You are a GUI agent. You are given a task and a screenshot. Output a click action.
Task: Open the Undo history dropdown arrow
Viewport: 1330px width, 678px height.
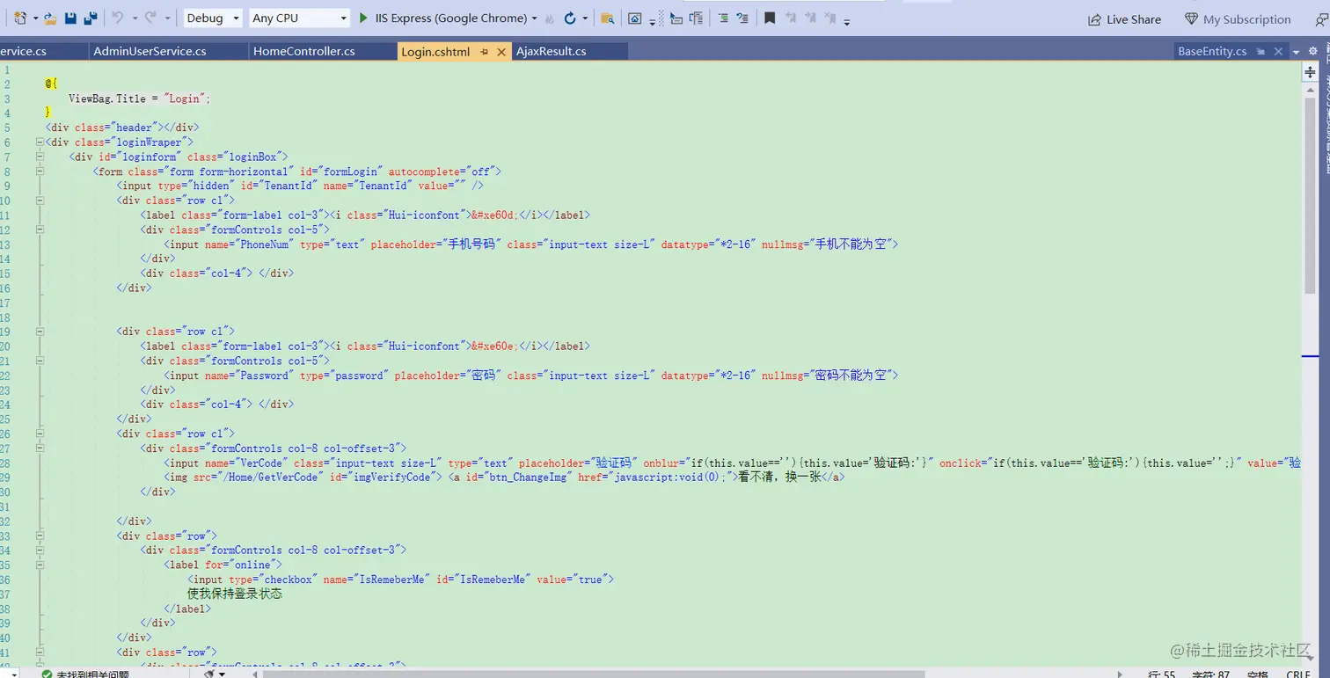(x=135, y=18)
